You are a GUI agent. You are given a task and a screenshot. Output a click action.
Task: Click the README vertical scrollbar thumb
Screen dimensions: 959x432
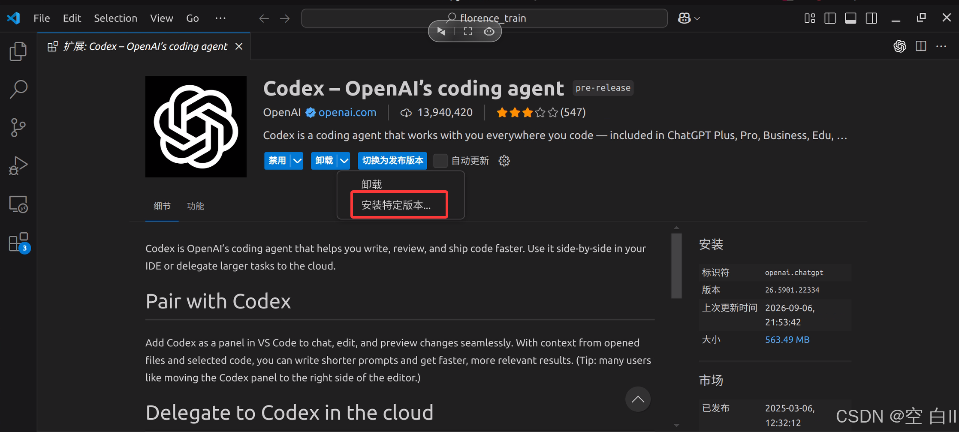click(676, 266)
